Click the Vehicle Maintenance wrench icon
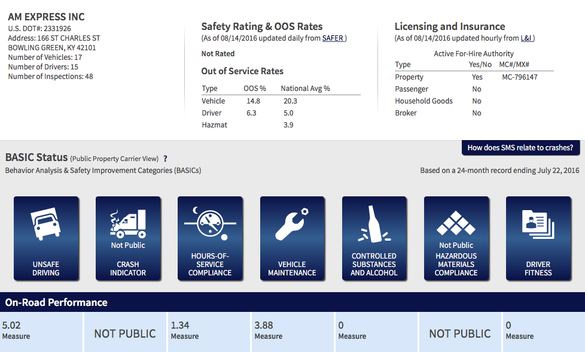585x352 pixels. tap(292, 238)
